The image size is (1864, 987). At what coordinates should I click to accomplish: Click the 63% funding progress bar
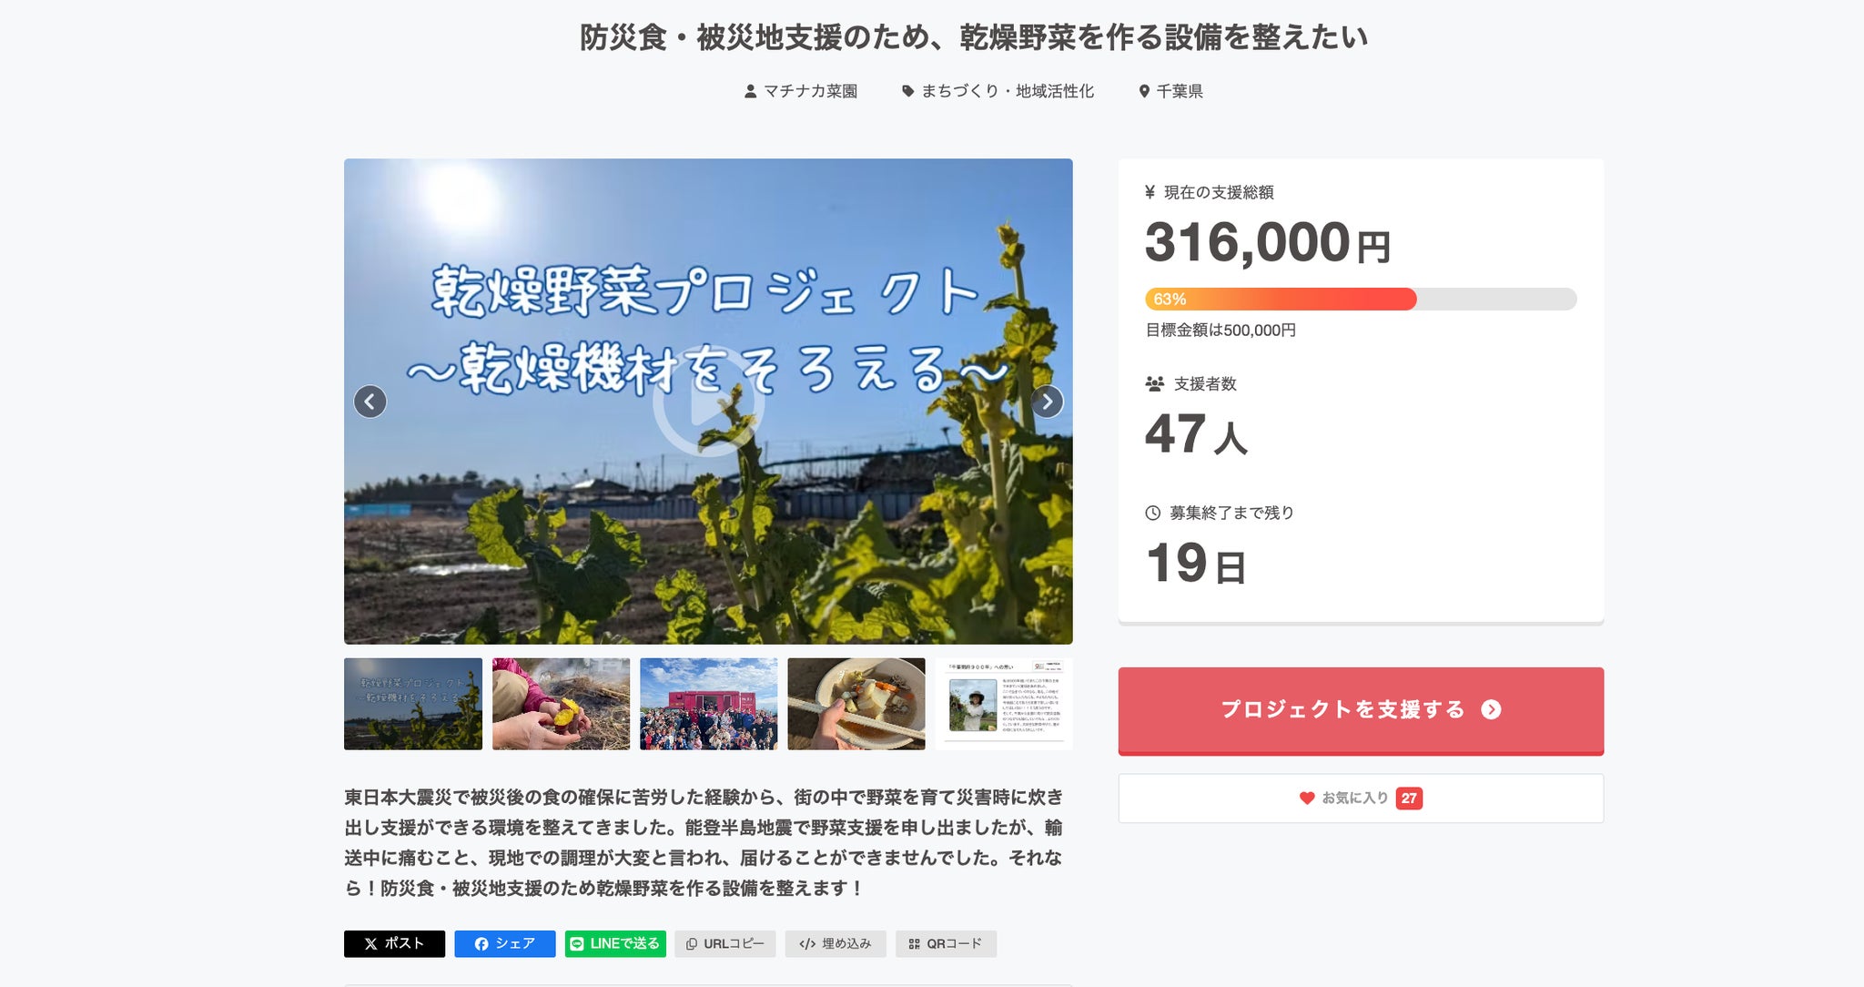pyautogui.click(x=1361, y=299)
